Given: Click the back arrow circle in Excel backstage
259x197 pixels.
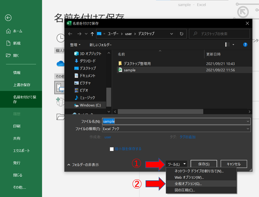Looking at the screenshot, I should [x=8, y=18].
